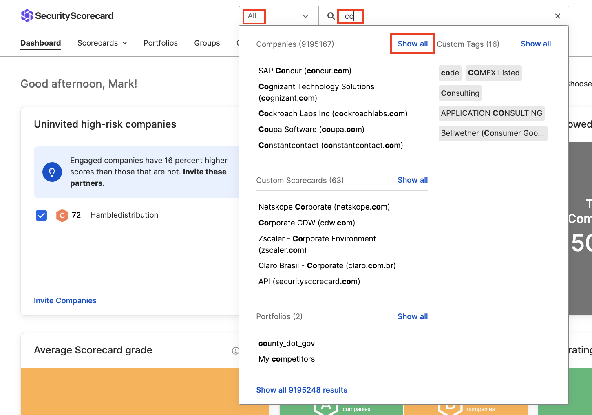Click the info icon beside Average Scorecard grade
592x415 pixels.
[235, 351]
